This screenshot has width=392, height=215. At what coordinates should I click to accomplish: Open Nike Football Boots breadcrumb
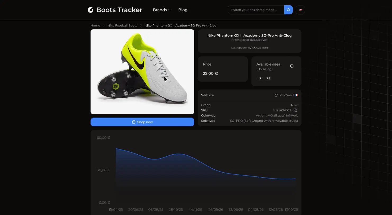[x=122, y=25]
